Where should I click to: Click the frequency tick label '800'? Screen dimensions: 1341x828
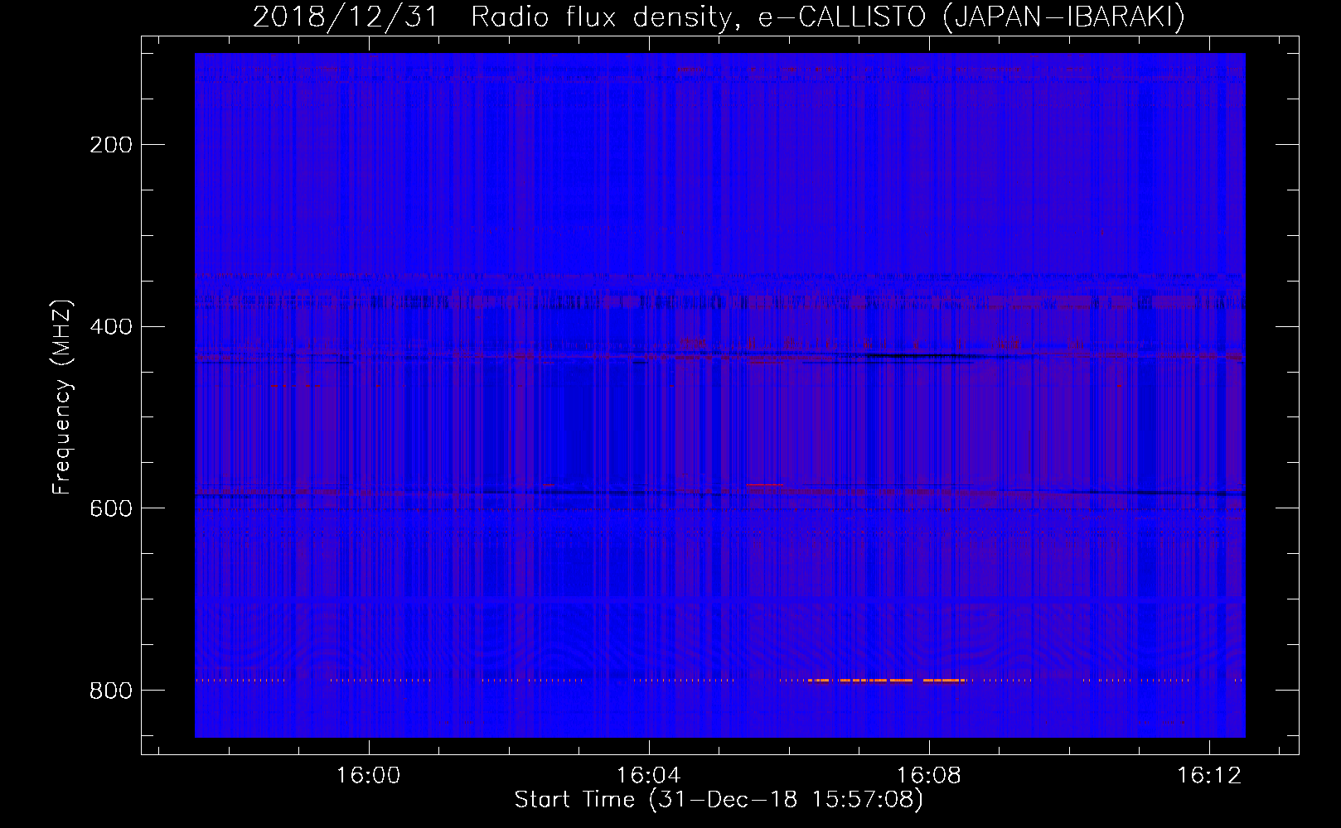111,691
